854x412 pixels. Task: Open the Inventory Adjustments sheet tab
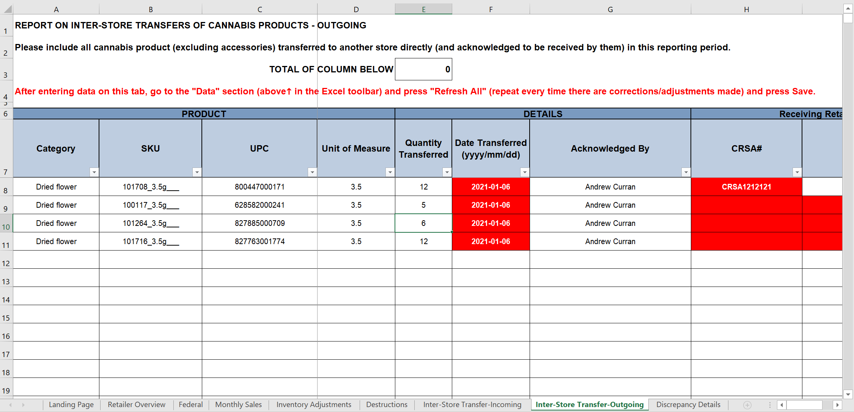click(313, 404)
